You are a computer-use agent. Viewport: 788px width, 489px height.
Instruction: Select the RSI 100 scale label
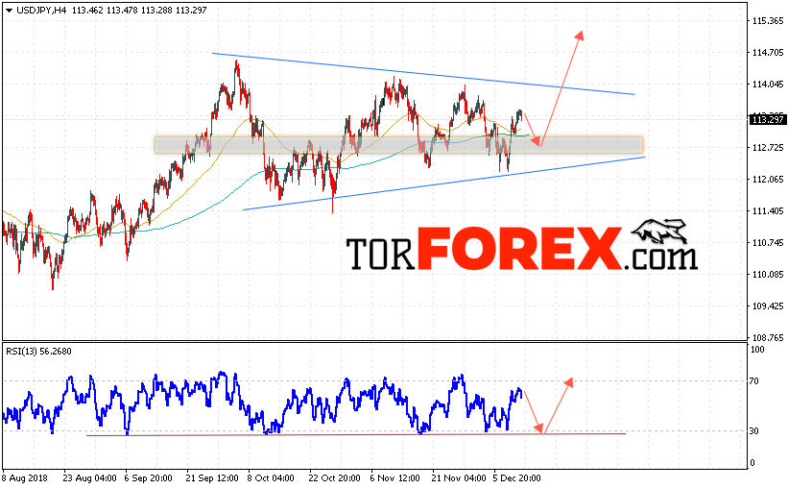pos(756,349)
